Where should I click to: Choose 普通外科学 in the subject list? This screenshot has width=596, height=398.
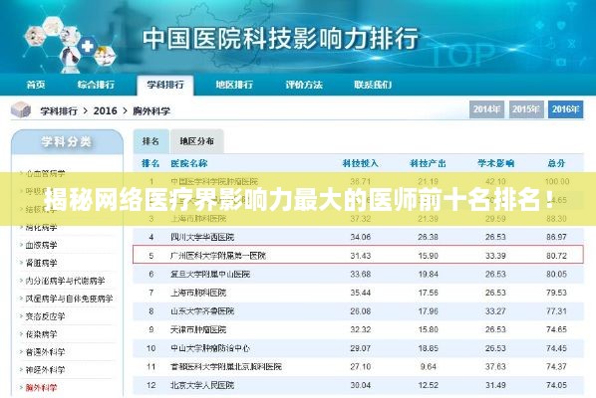[45, 352]
